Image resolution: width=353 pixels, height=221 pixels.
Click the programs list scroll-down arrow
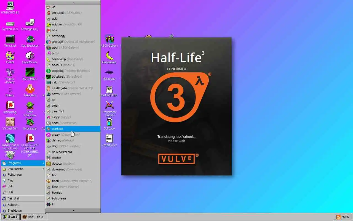(x=73, y=211)
